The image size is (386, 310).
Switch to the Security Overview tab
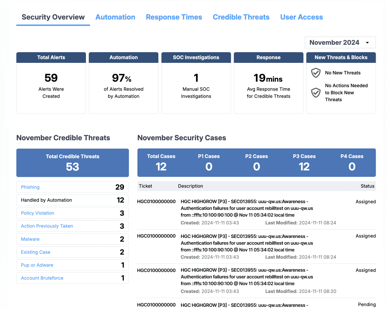click(53, 17)
